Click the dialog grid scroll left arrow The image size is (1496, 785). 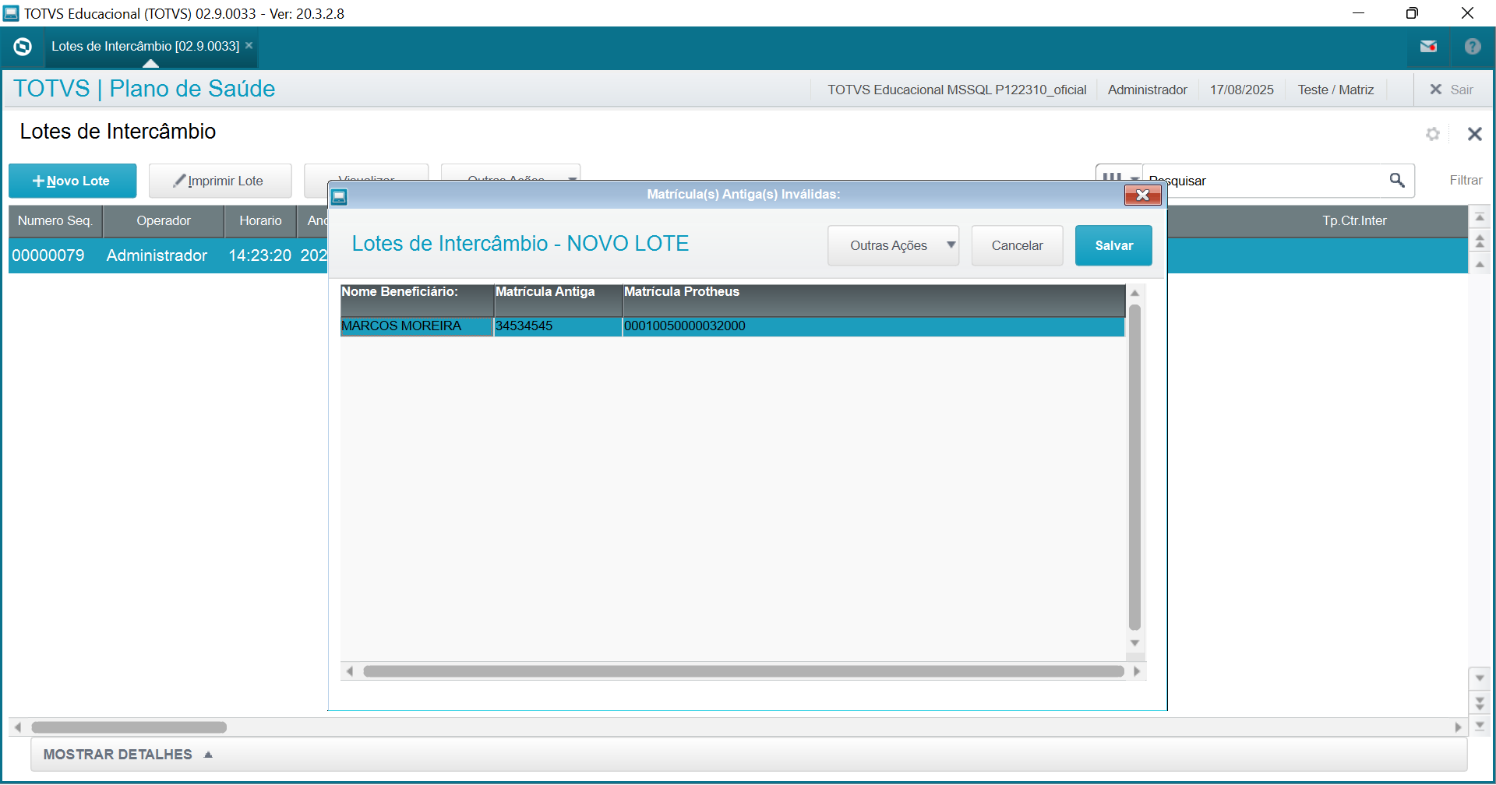pyautogui.click(x=350, y=671)
